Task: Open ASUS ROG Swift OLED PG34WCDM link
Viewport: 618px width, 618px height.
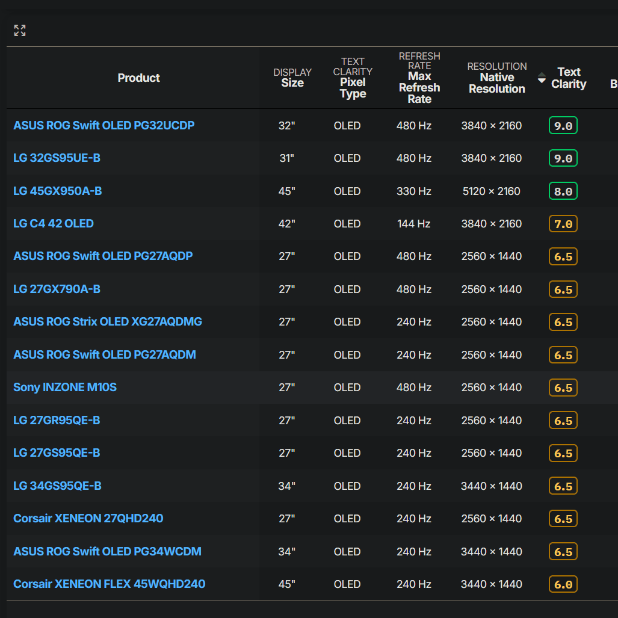Action: [x=107, y=551]
